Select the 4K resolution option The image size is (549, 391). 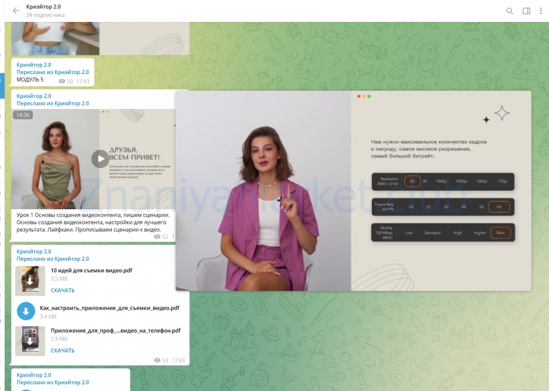pyautogui.click(x=412, y=181)
